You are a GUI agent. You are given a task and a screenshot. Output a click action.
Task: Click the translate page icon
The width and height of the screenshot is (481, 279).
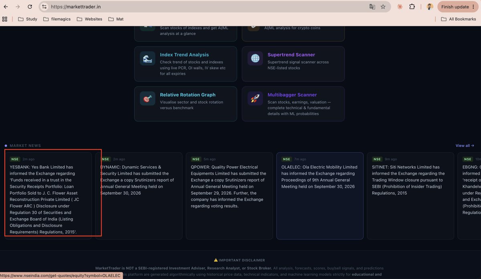tap(372, 7)
